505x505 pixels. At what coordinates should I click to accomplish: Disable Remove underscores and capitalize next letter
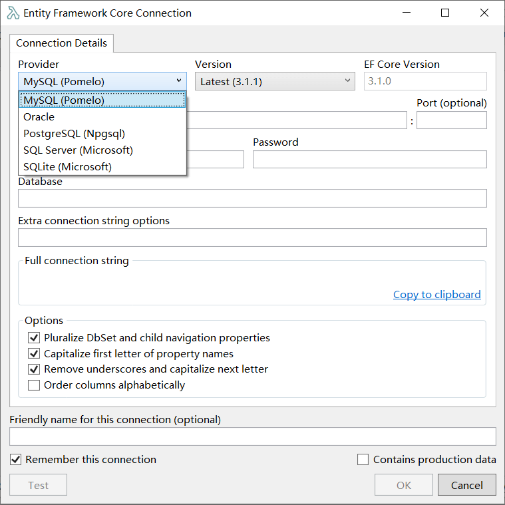(34, 369)
